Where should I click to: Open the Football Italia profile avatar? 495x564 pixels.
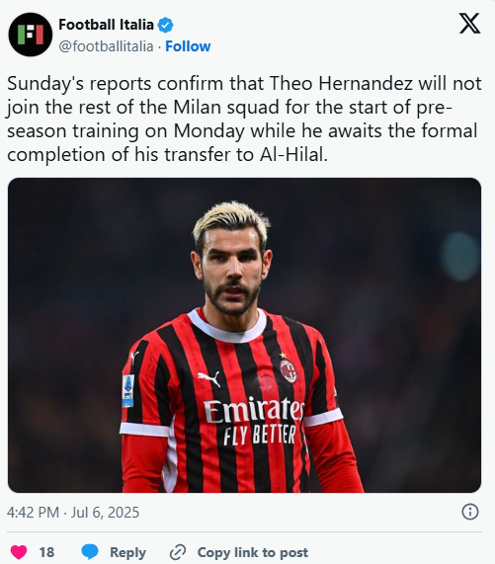[x=31, y=35]
